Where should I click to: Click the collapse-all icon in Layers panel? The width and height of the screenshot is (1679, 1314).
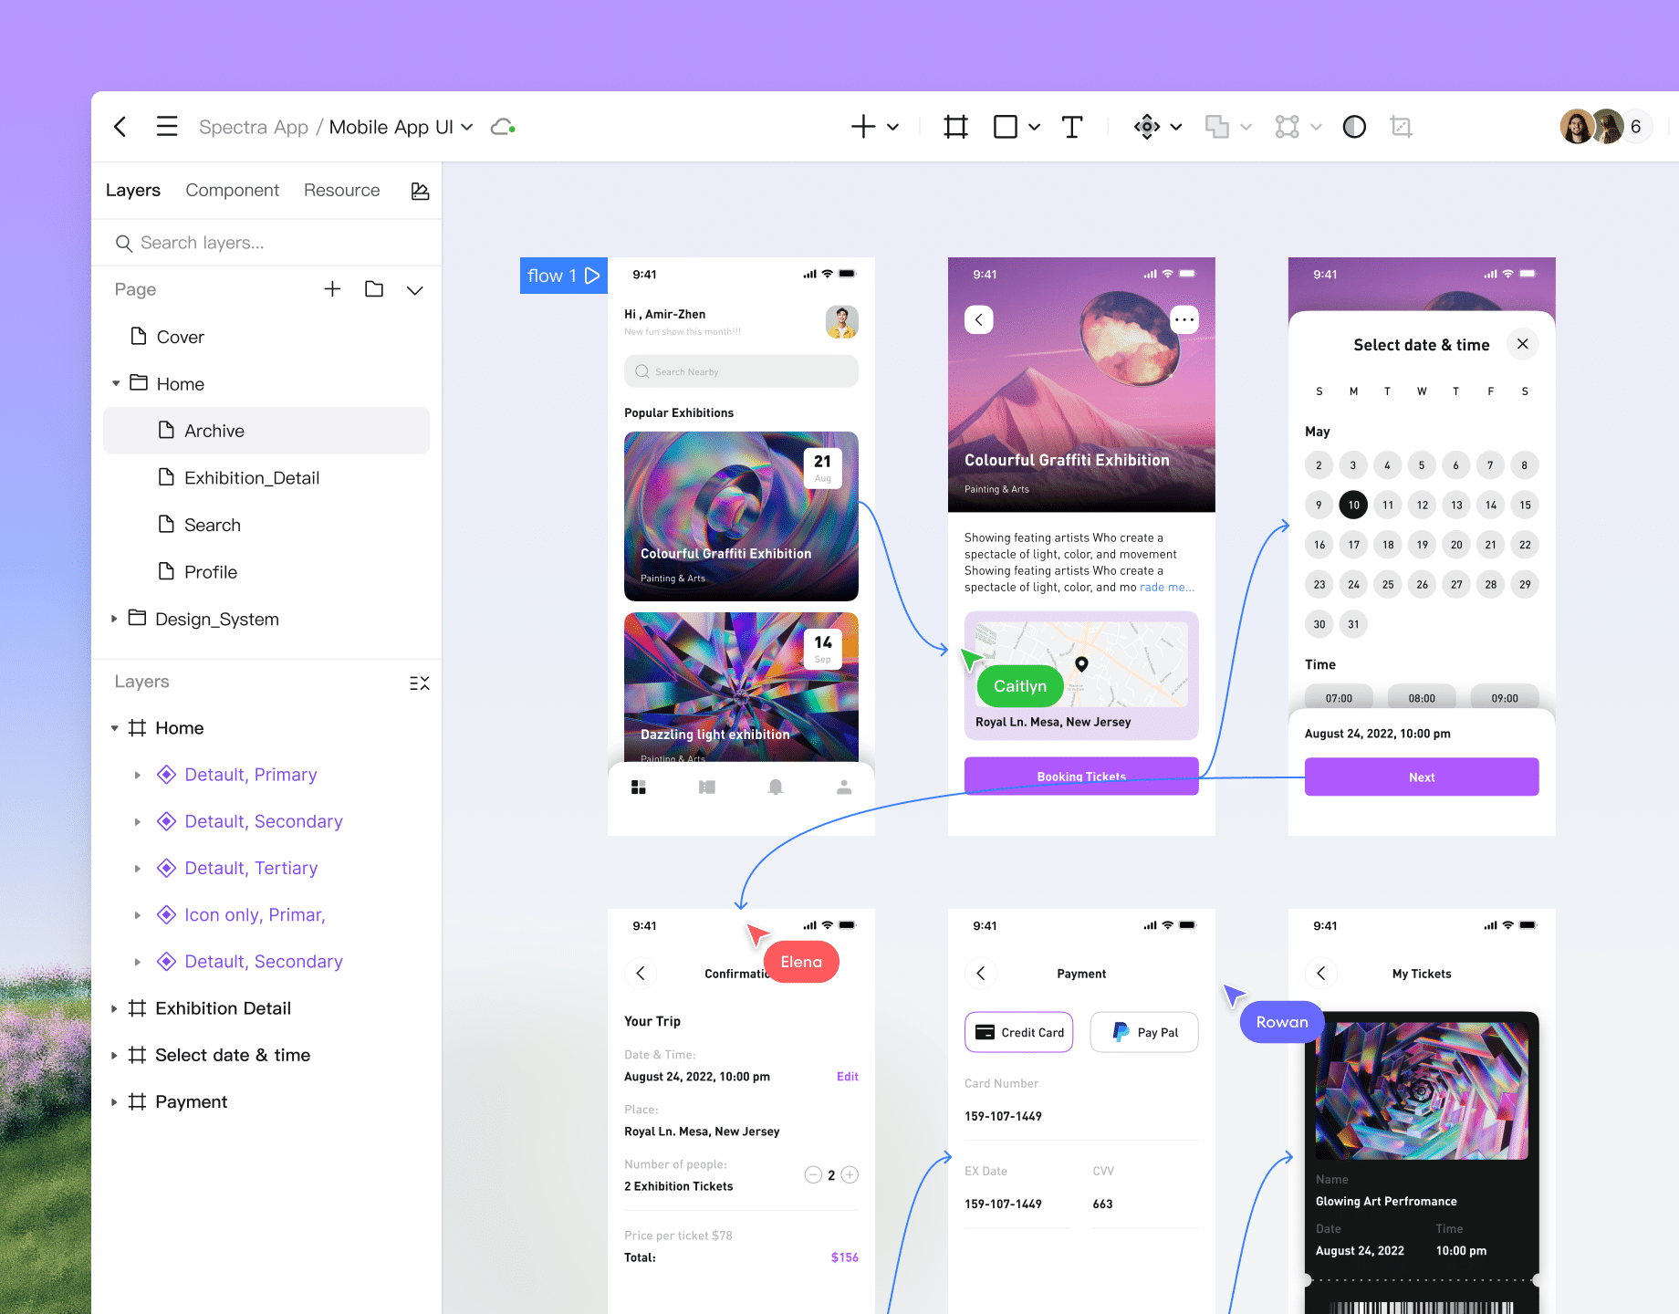pyautogui.click(x=419, y=683)
